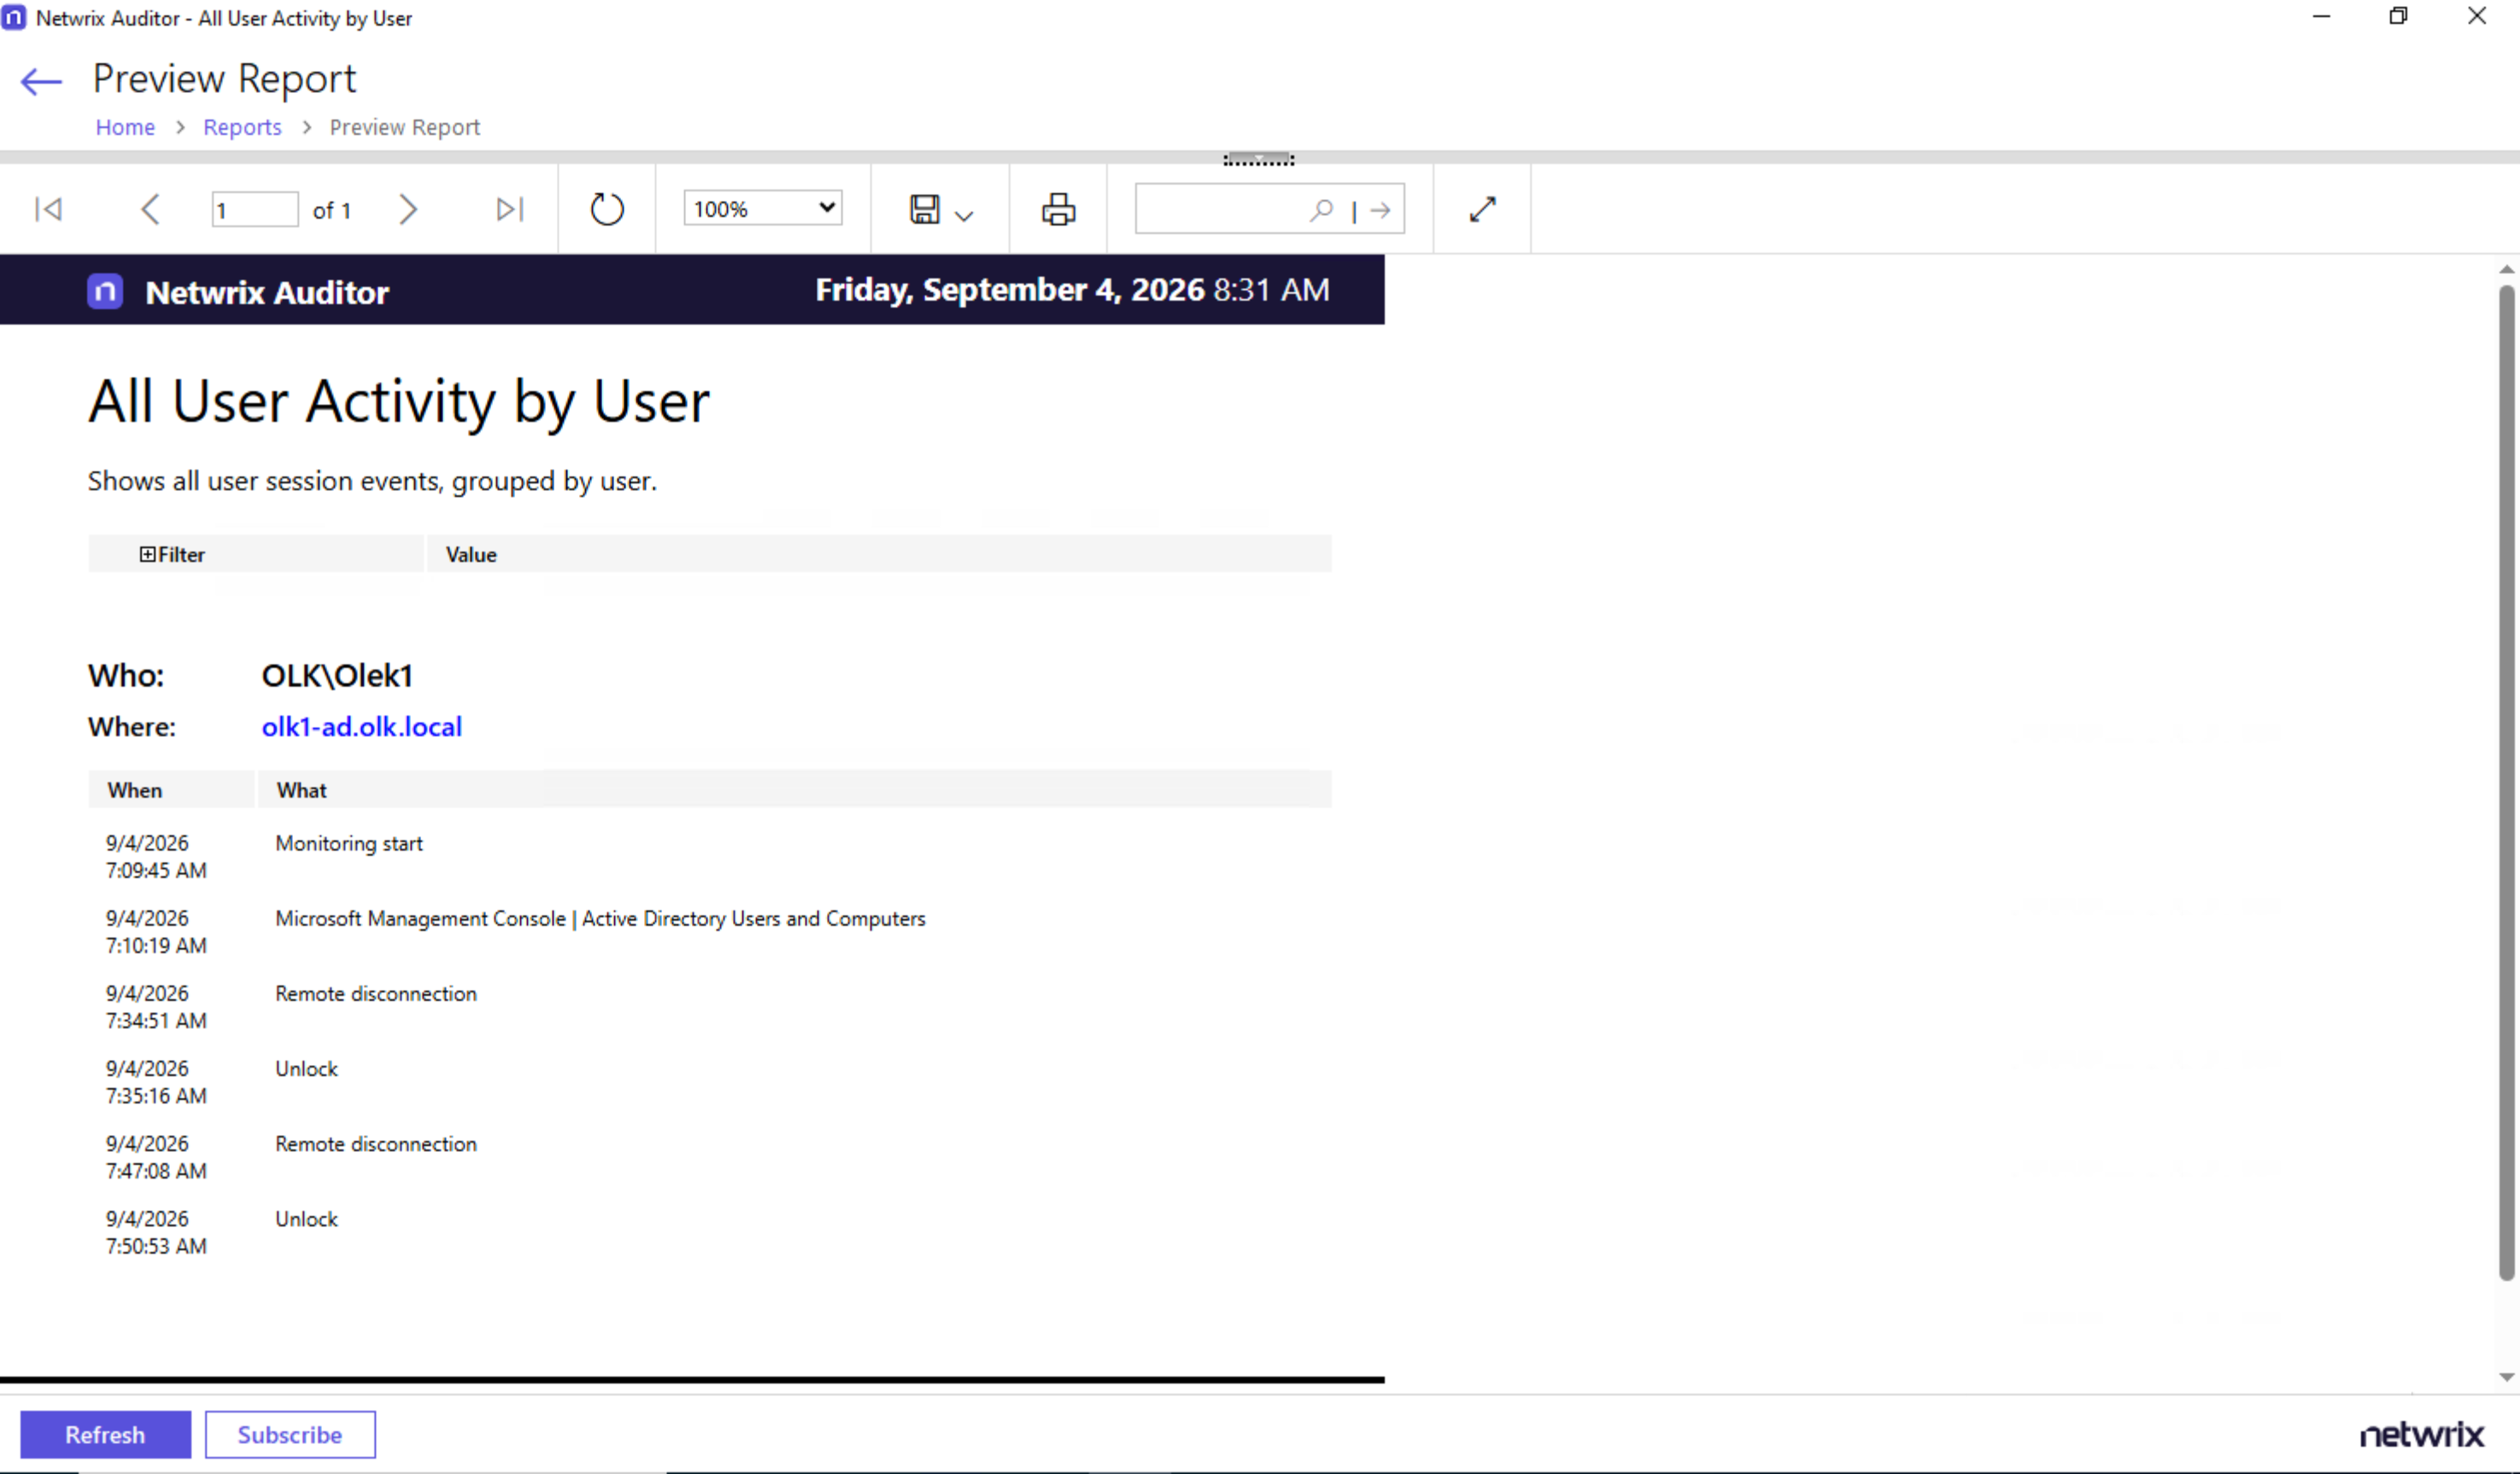
Task: Select 'Remote disconnection' at 7:34:51 AM
Action: pos(376,993)
